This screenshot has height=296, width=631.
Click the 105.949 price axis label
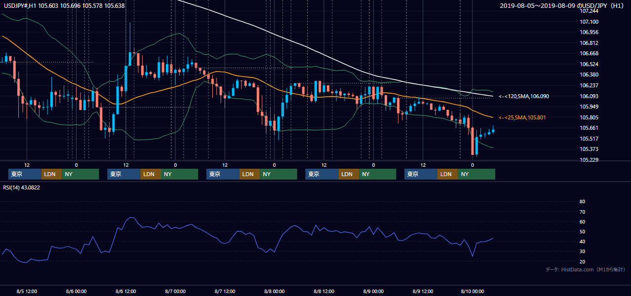coord(589,107)
